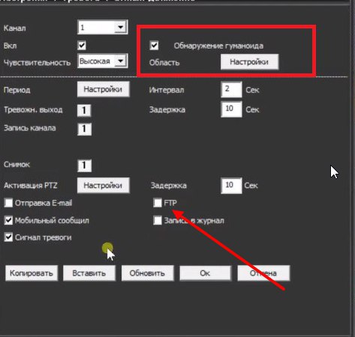Click Настройки button next to Область
The image size is (355, 337).
249,62
